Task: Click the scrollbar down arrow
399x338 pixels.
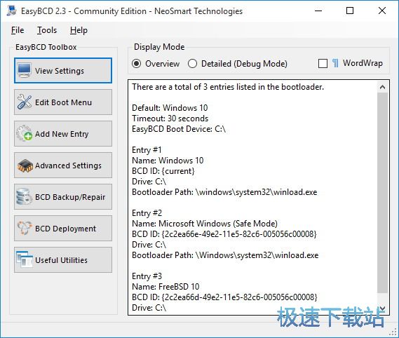Action: tap(382, 309)
